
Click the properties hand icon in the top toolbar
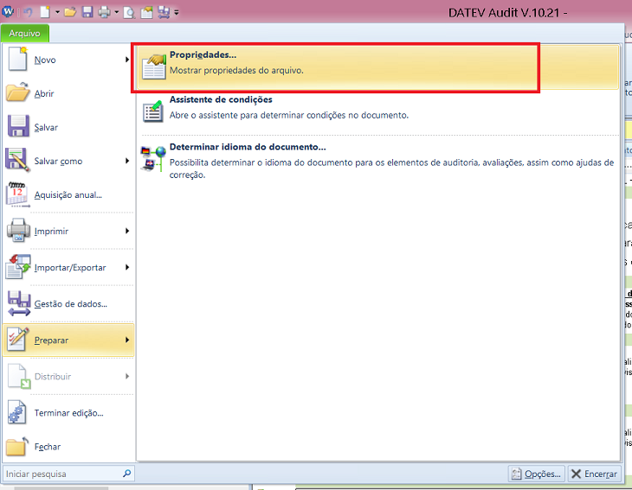pyautogui.click(x=146, y=12)
